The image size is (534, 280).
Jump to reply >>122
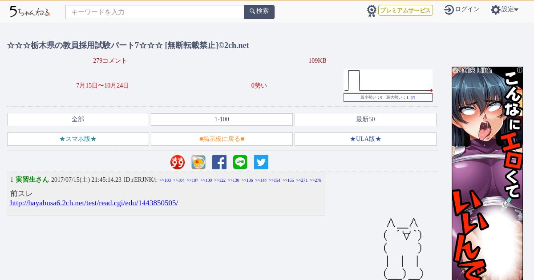(220, 180)
